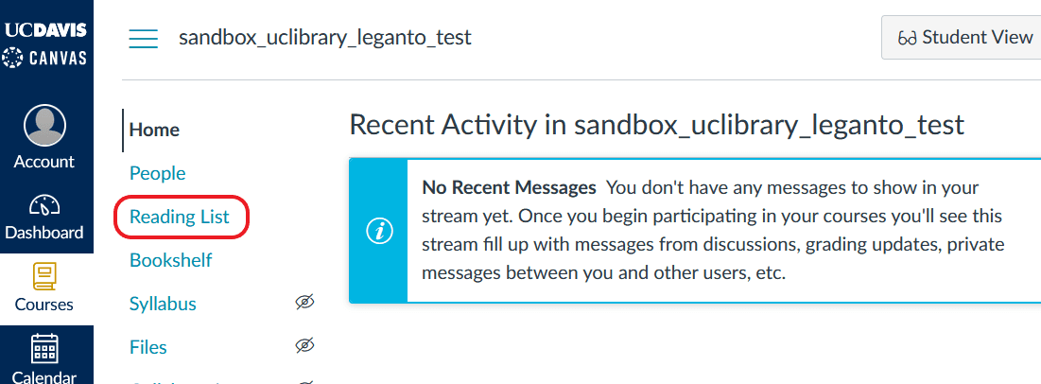Open the People page
This screenshot has width=1041, height=384.
click(157, 173)
